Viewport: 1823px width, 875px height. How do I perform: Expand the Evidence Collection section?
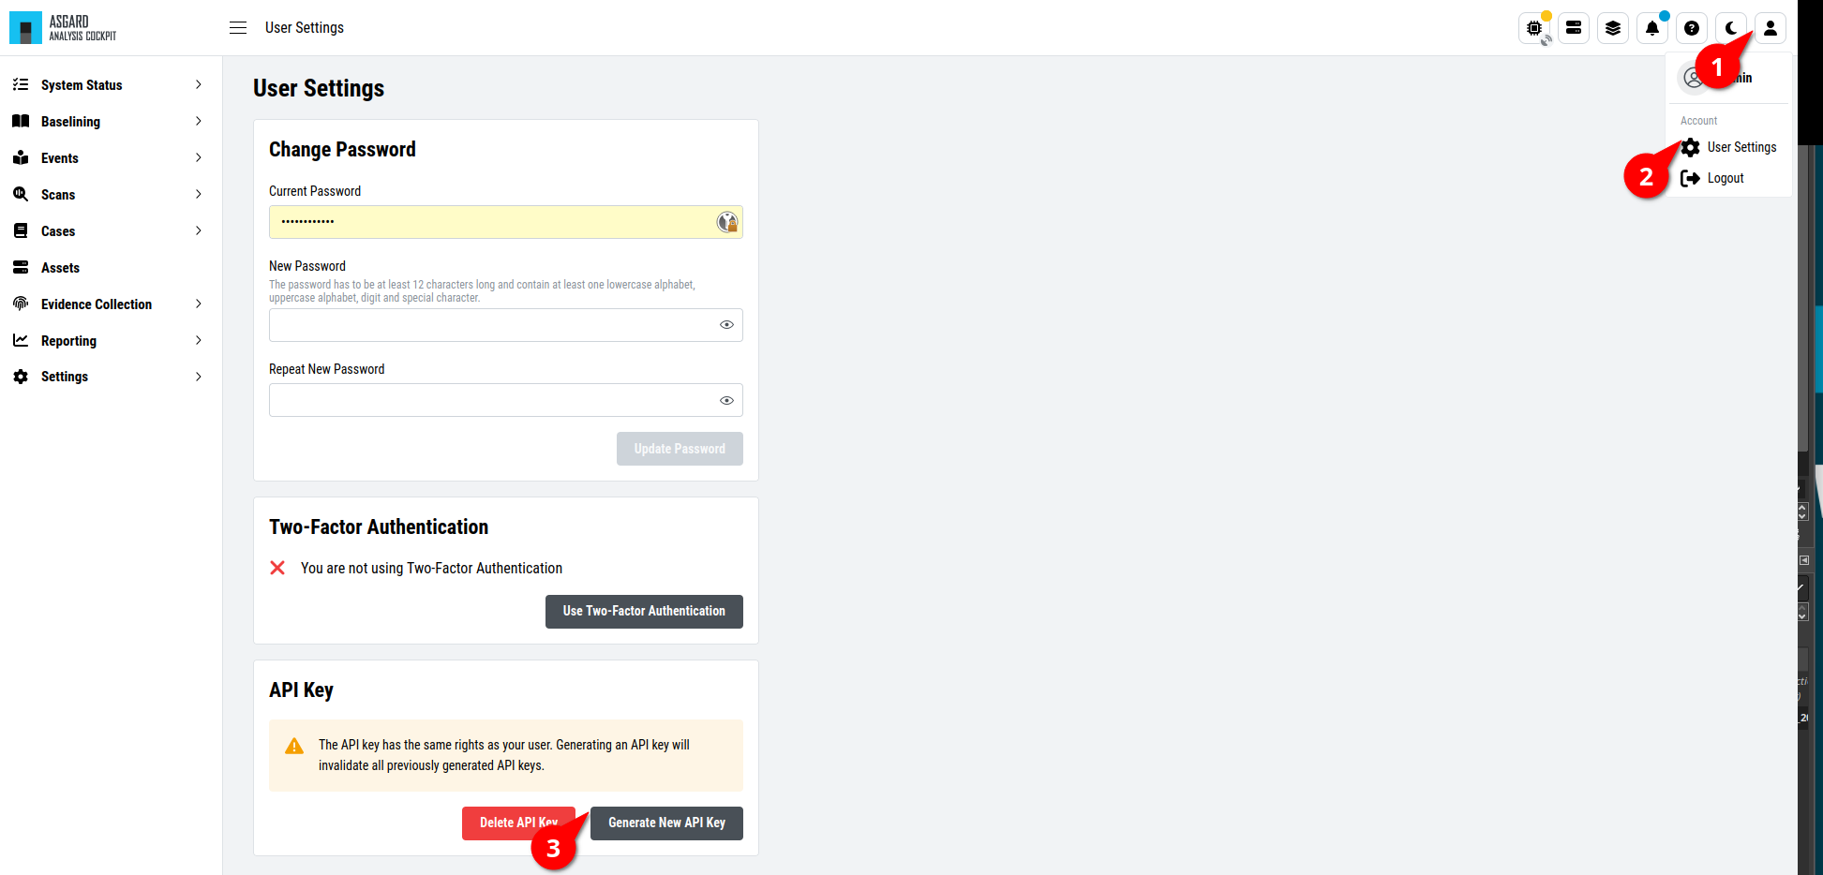click(108, 304)
